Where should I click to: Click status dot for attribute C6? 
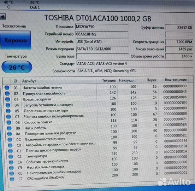[12, 173]
